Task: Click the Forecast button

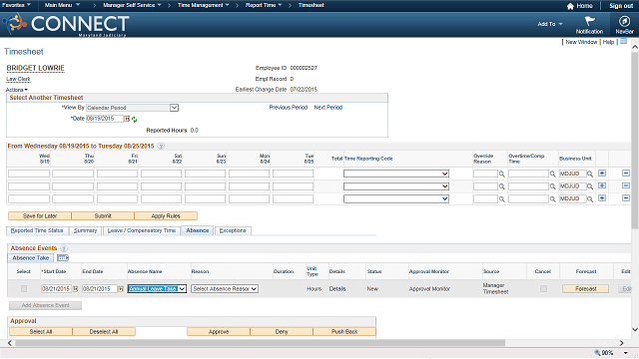Action: [x=586, y=288]
